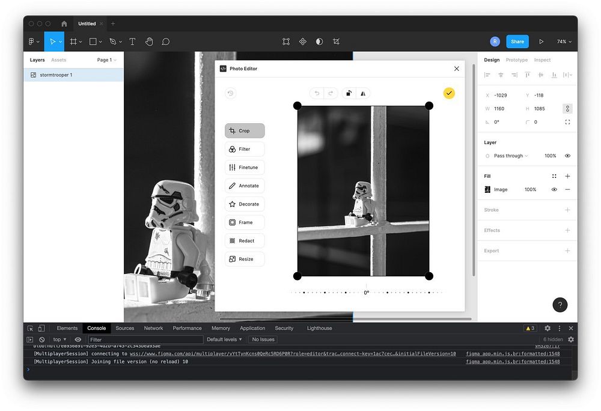The width and height of the screenshot is (601, 411).
Task: Switch to the Inspect tab
Action: pyautogui.click(x=542, y=60)
